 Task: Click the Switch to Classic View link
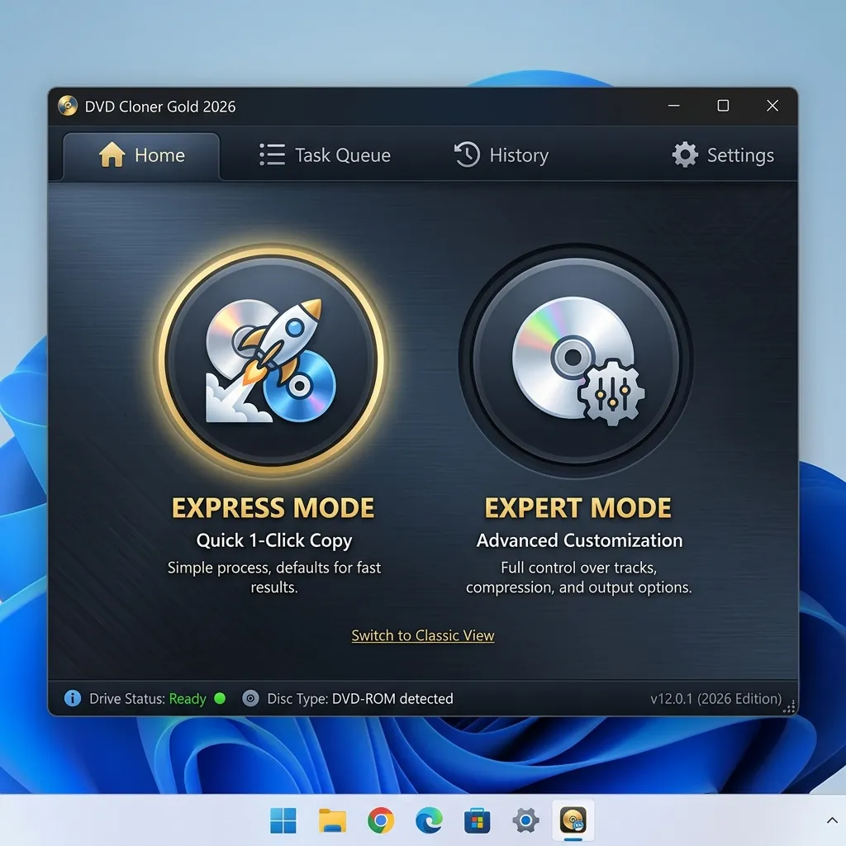pyautogui.click(x=423, y=635)
